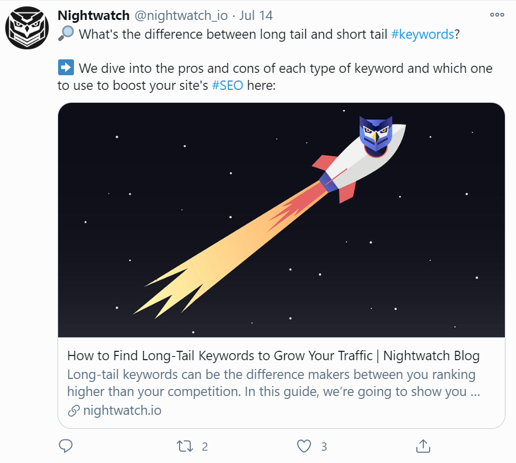Image resolution: width=516 pixels, height=463 pixels.
Task: Open the #keywords hashtag
Action: pyautogui.click(x=422, y=34)
